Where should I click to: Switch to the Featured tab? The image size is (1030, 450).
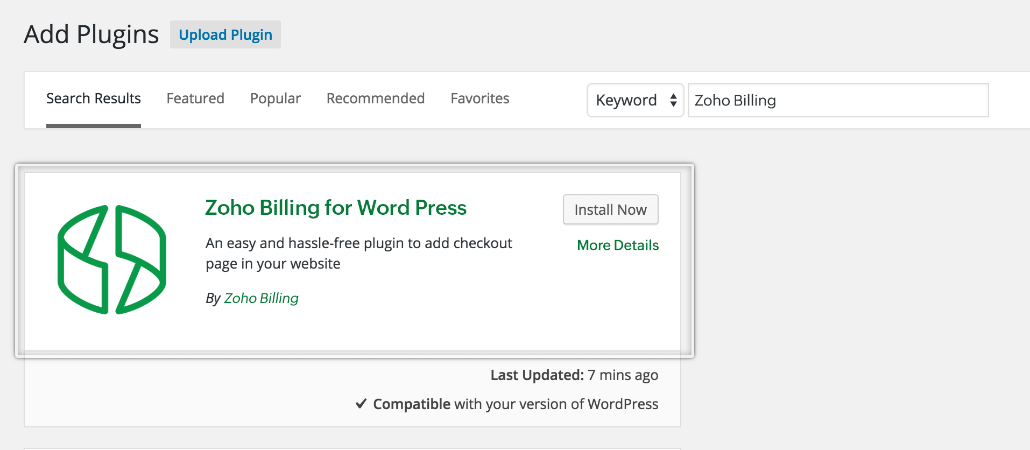pos(195,99)
